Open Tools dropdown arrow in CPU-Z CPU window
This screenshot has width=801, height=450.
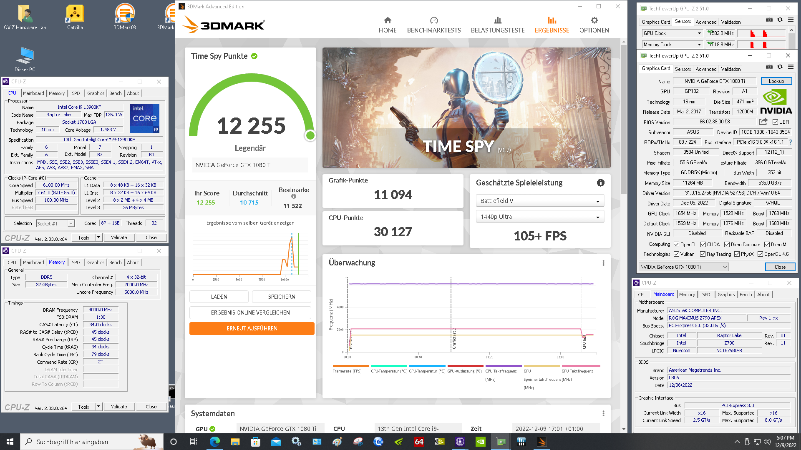click(x=99, y=237)
